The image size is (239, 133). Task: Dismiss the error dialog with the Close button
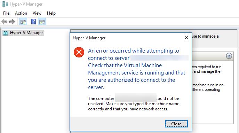[176, 124]
